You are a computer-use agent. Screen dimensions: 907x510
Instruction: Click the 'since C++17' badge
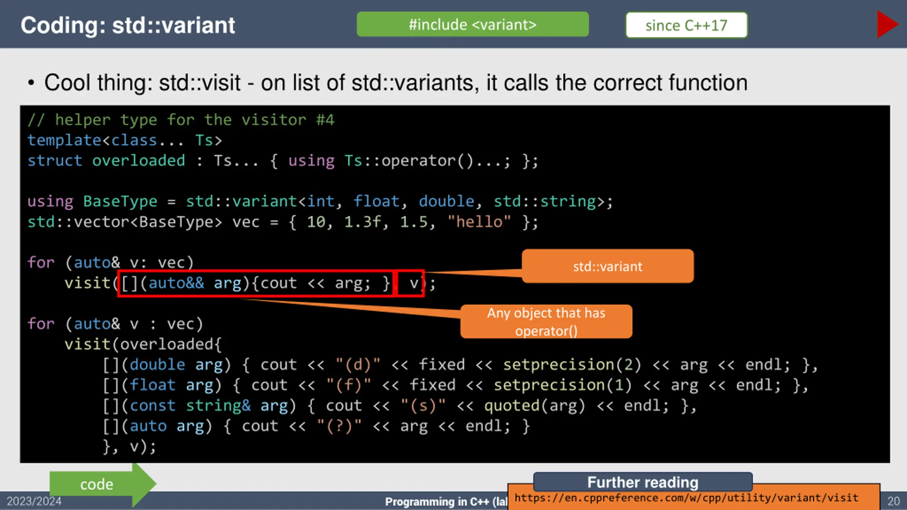pyautogui.click(x=686, y=25)
